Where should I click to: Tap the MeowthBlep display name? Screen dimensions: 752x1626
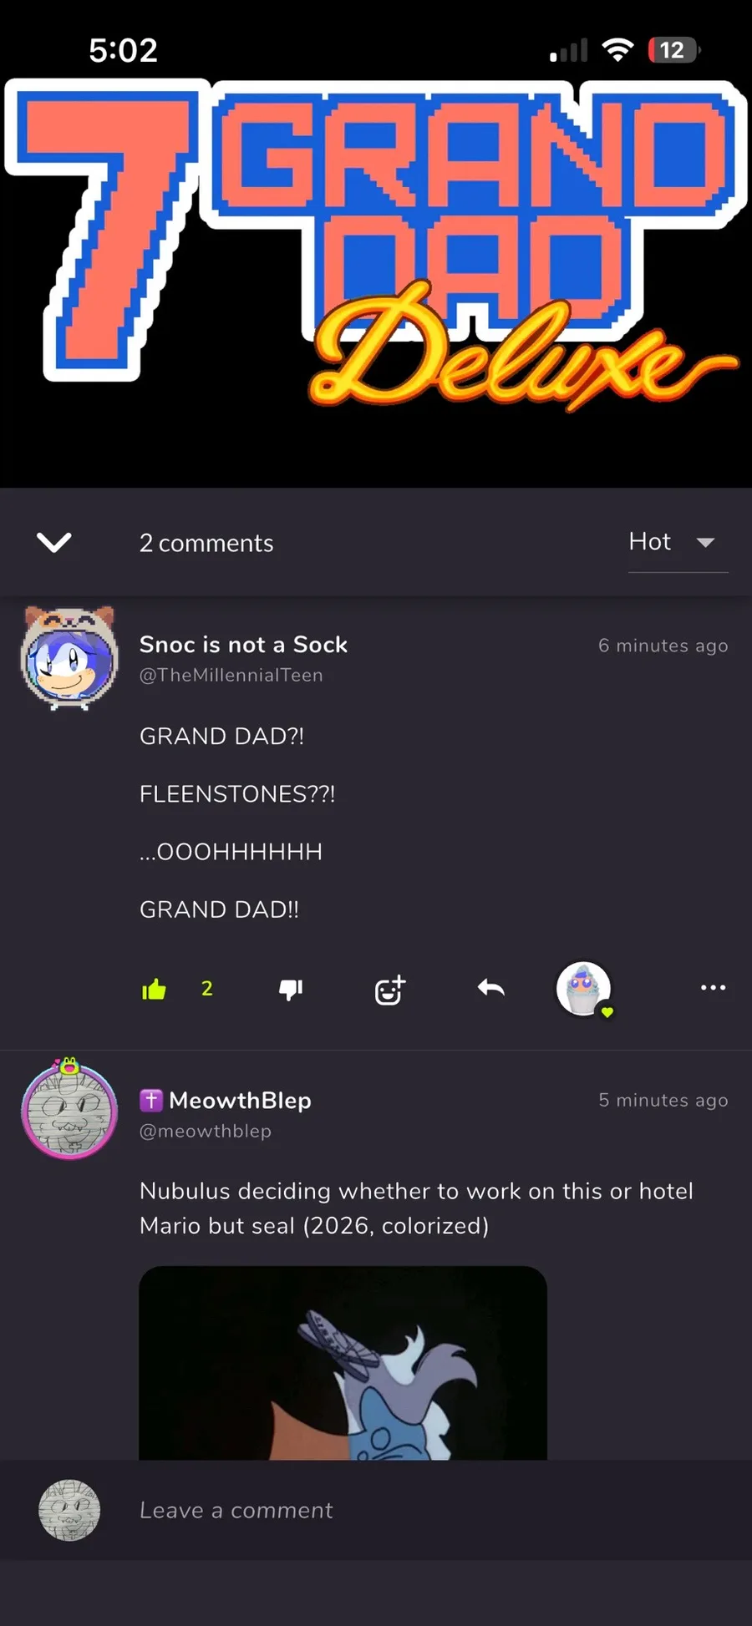pos(240,1101)
